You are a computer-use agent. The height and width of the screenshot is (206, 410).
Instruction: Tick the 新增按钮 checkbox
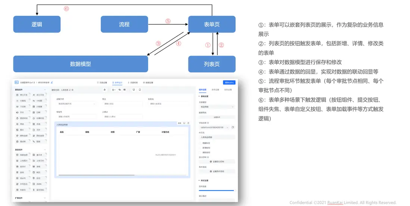200,148
